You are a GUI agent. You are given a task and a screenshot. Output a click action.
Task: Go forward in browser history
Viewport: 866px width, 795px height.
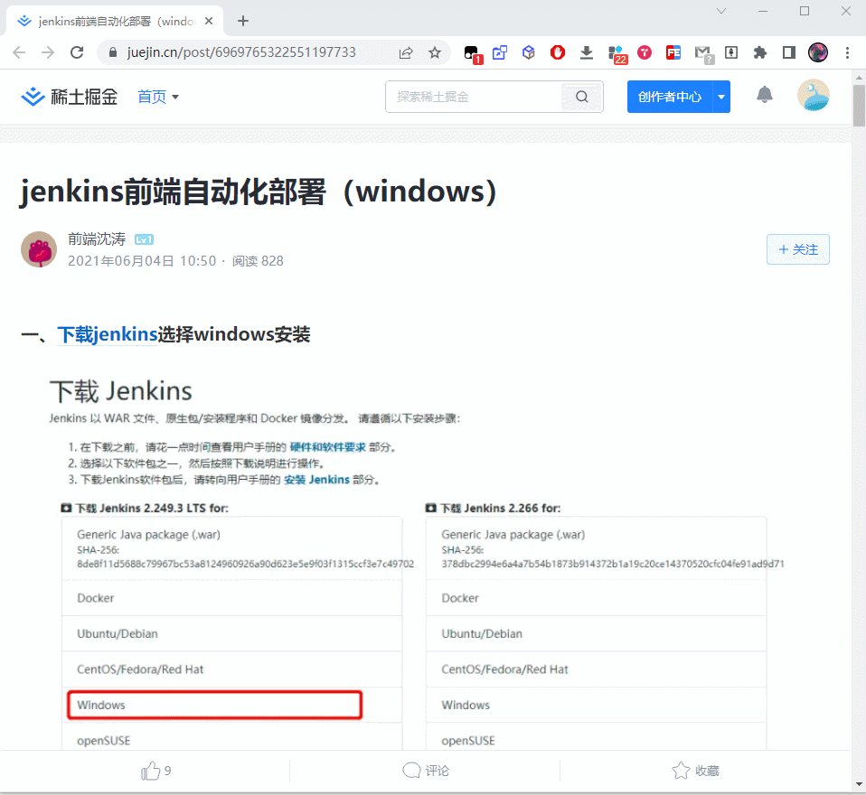(x=48, y=52)
